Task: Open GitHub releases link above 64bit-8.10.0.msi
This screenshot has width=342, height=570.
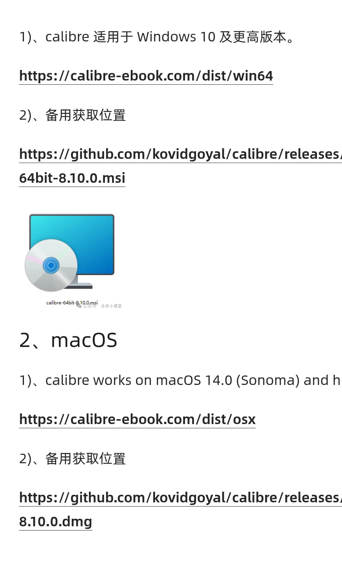Action: (180, 154)
